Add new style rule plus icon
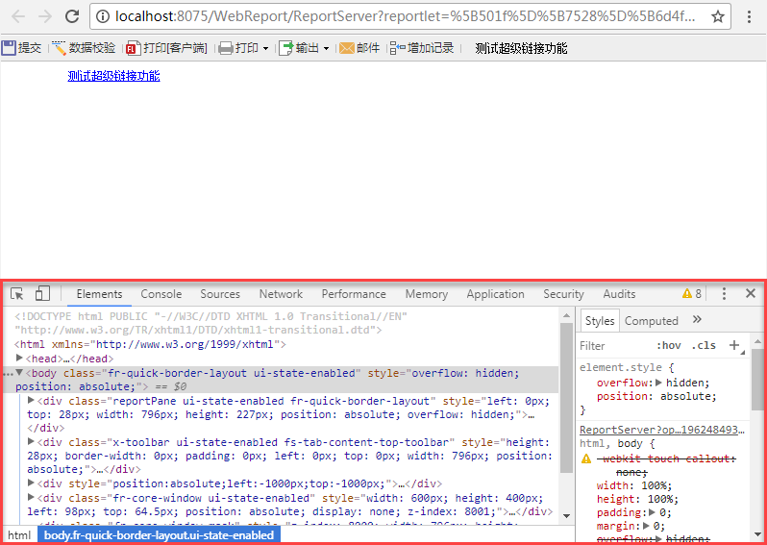This screenshot has width=767, height=545. (734, 345)
